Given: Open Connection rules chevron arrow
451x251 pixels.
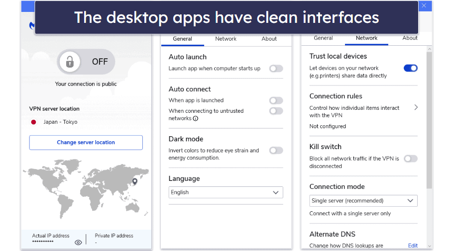Looking at the screenshot, I should pyautogui.click(x=416, y=107).
